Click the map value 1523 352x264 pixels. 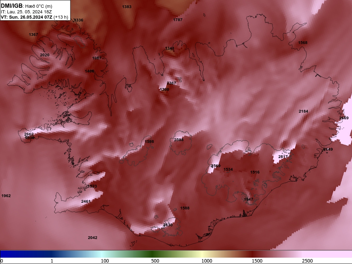[92, 186]
